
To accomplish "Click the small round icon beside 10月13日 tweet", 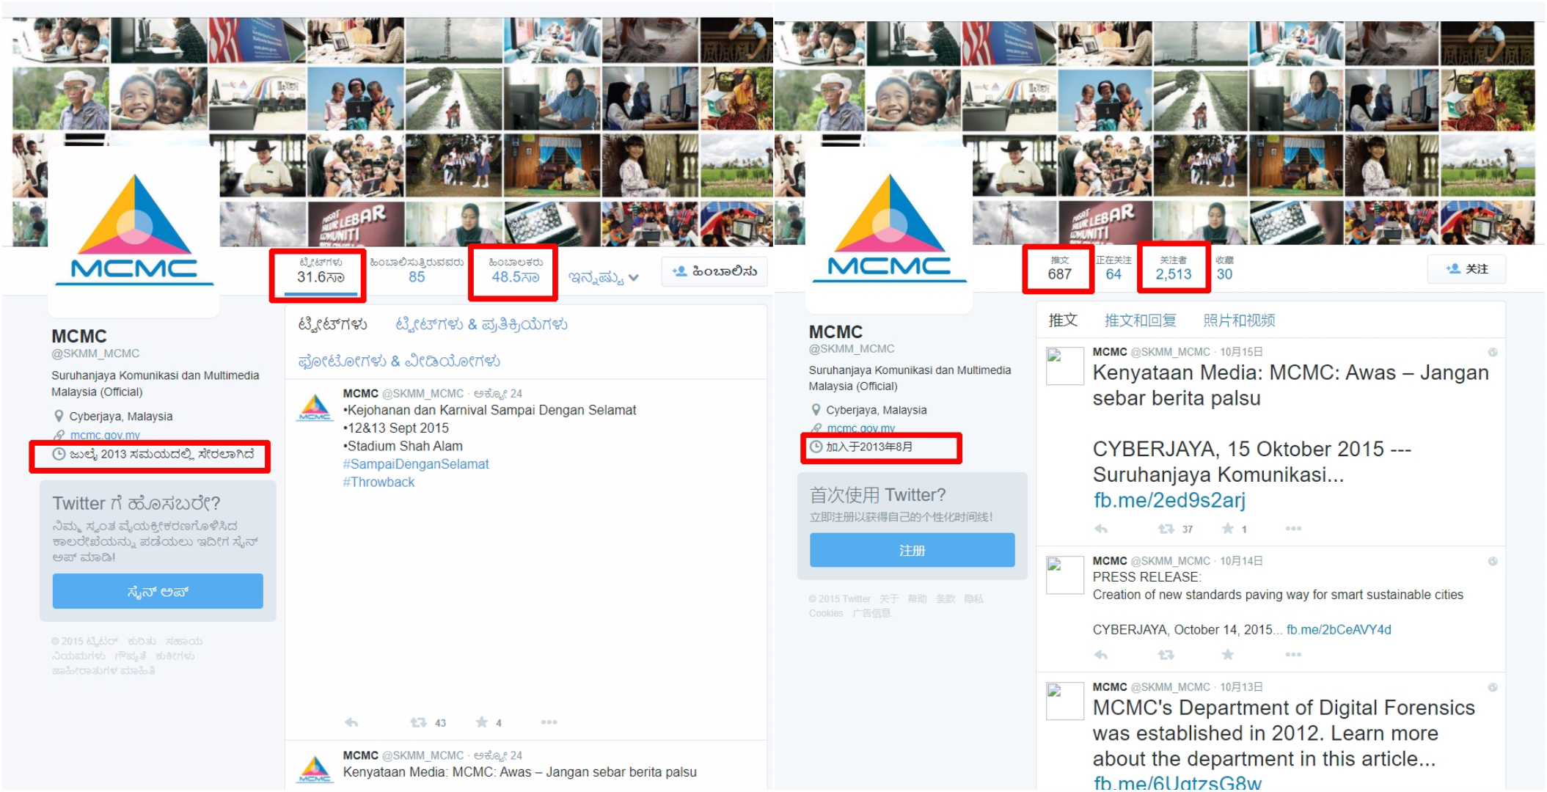I will click(x=1492, y=687).
